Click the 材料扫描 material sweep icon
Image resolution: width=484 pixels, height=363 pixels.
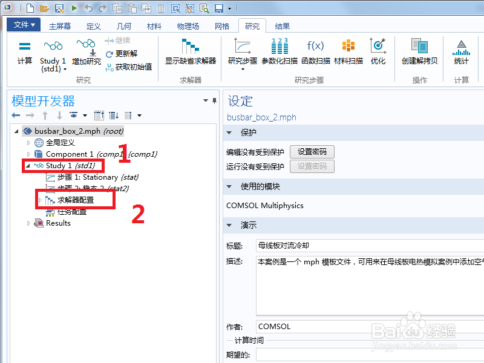[x=348, y=51]
